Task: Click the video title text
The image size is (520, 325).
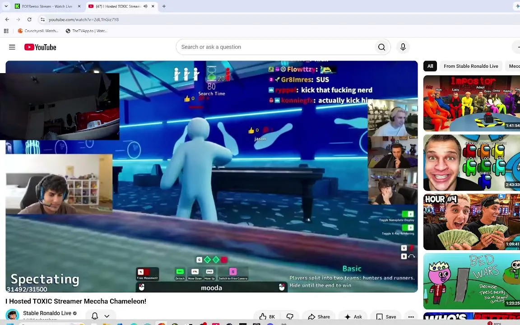Action: [x=76, y=301]
